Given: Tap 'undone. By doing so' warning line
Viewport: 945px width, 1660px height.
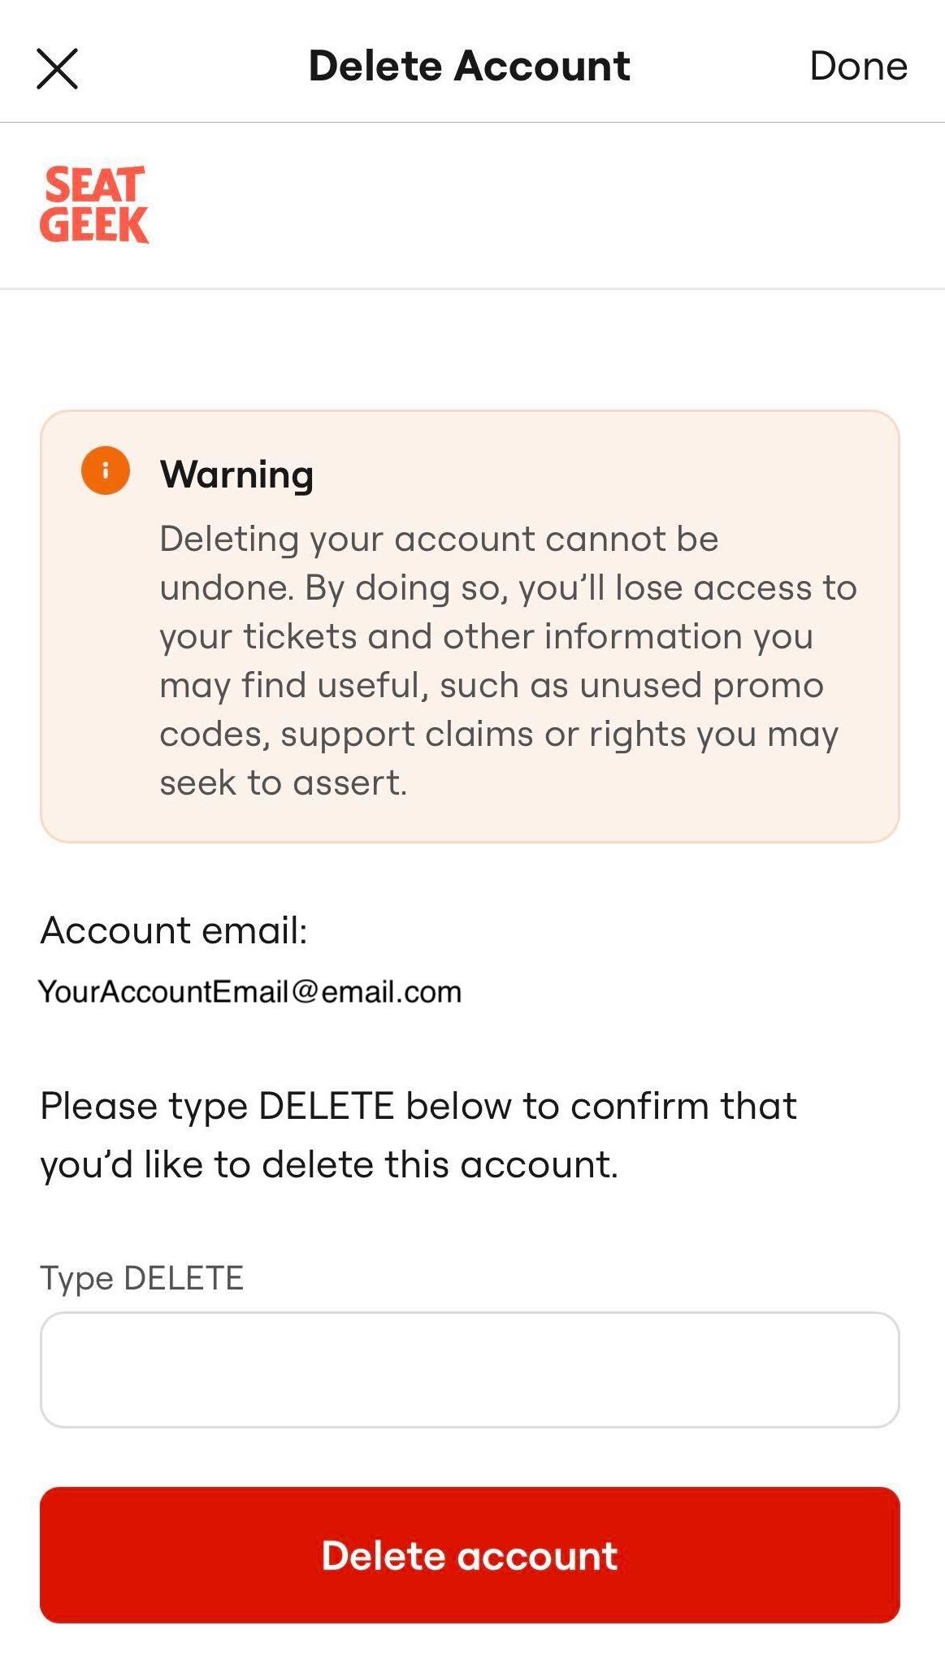Looking at the screenshot, I should click(x=508, y=588).
